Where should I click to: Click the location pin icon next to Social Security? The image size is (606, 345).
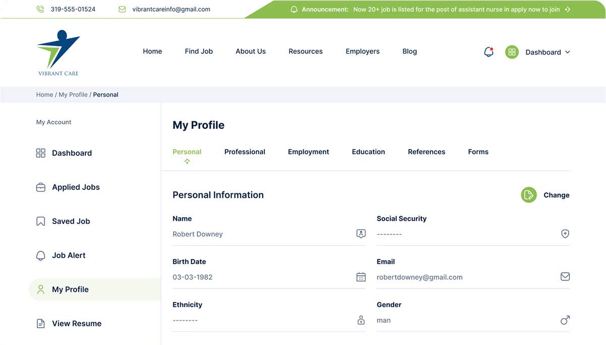click(x=565, y=233)
